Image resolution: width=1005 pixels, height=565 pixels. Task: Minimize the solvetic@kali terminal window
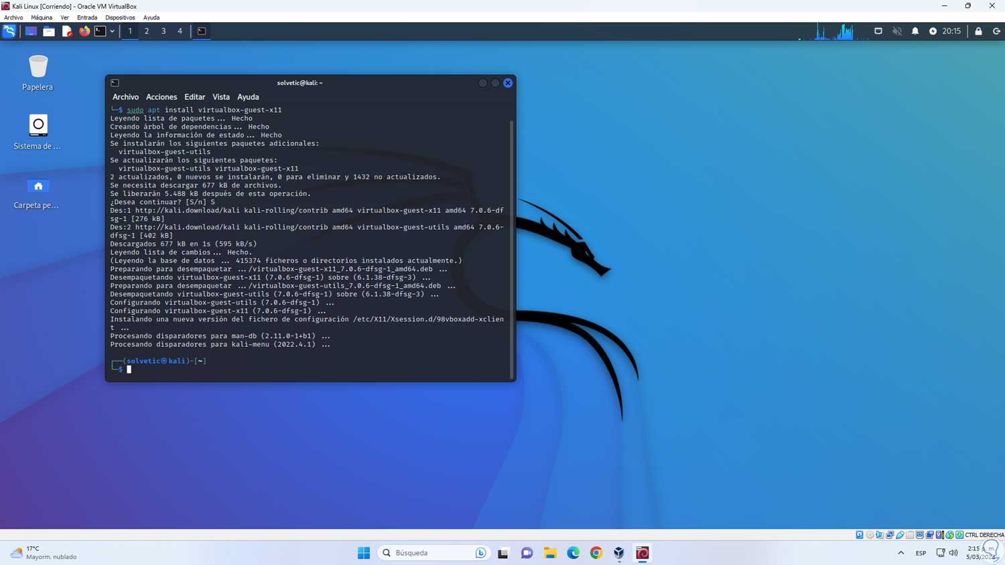coord(482,83)
